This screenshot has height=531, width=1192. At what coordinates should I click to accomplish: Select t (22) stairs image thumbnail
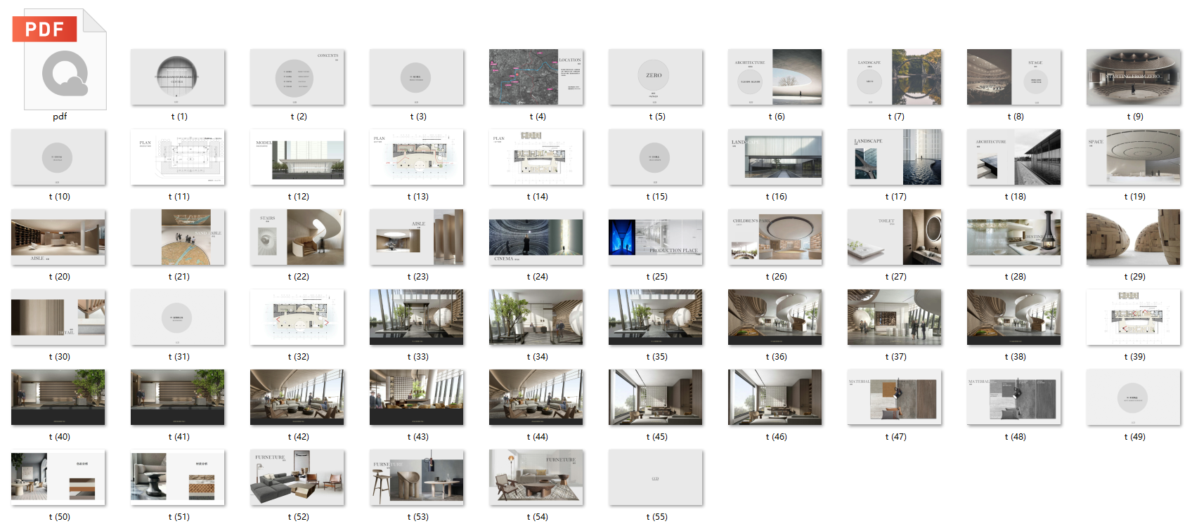(297, 237)
